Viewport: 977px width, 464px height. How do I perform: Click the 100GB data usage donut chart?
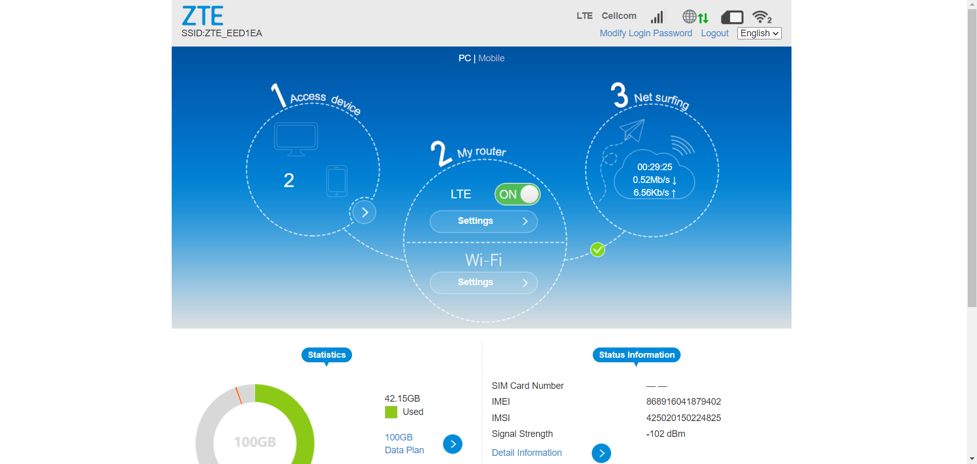[255, 424]
